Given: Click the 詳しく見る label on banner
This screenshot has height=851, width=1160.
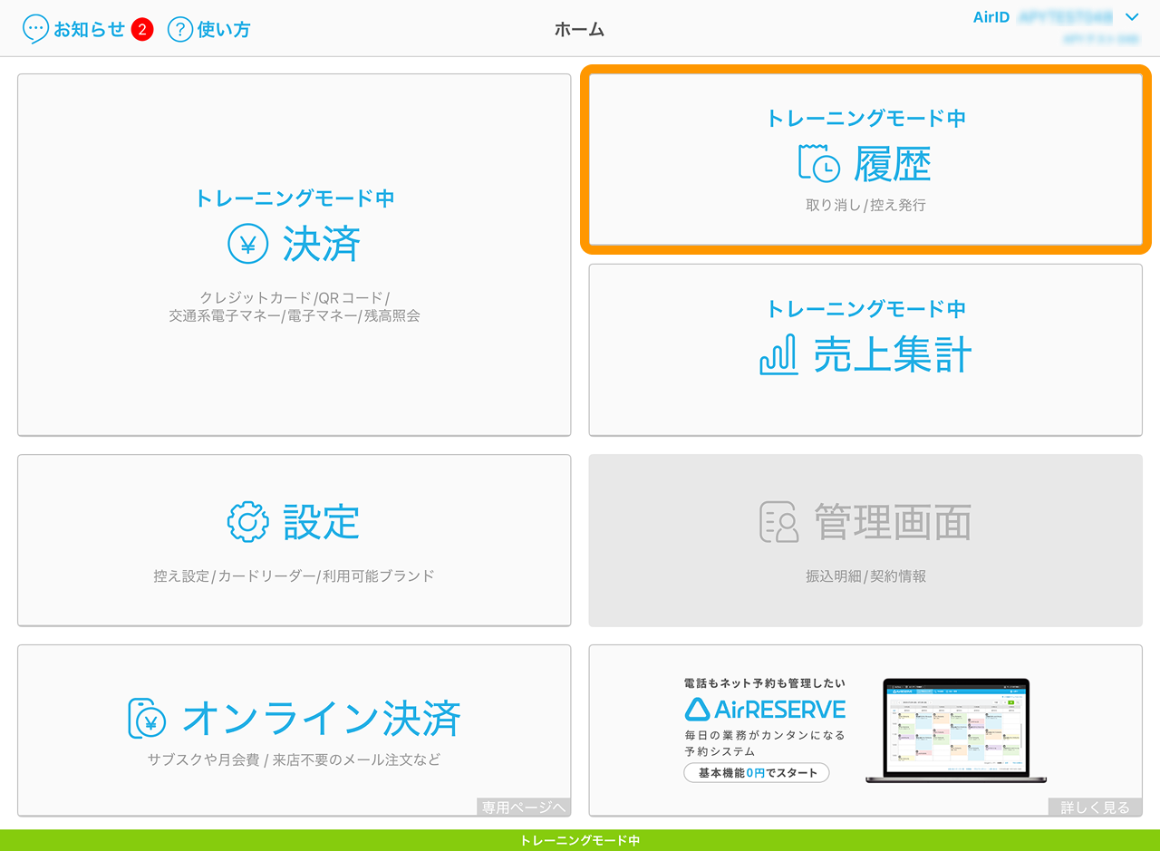Looking at the screenshot, I should point(1095,807).
